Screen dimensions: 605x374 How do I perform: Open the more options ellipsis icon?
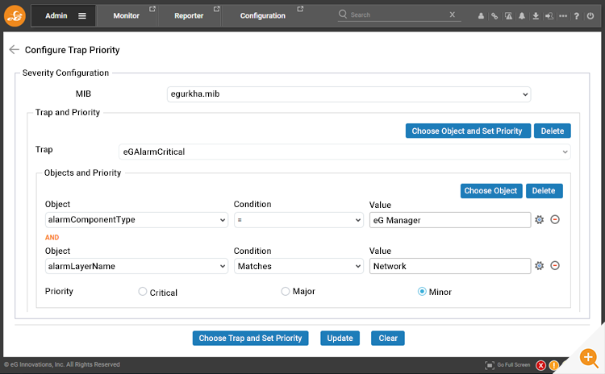tap(563, 16)
